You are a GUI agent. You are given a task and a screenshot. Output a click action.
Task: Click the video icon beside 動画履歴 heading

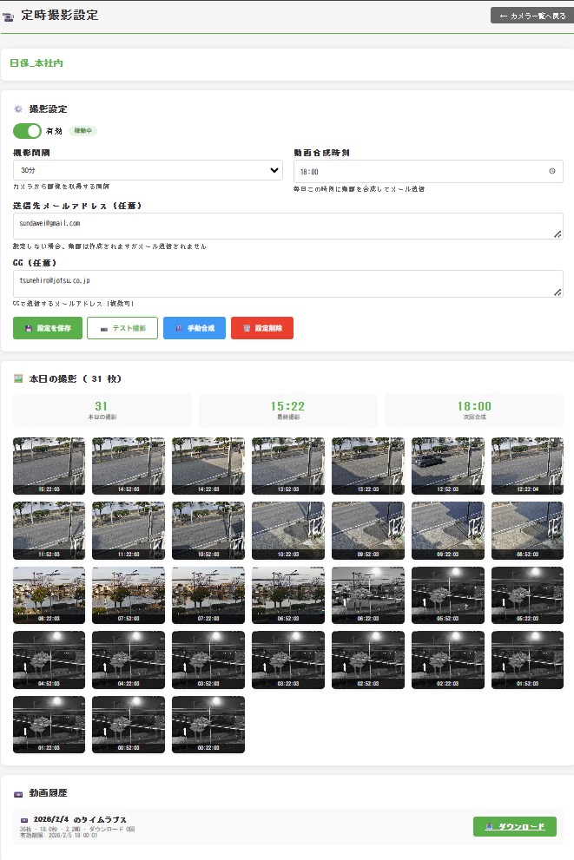click(18, 793)
